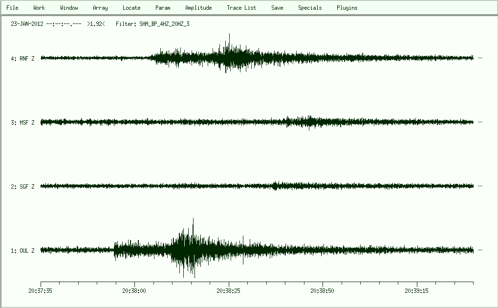Open the Array menu
Viewport: 498px width, 308px height.
tap(100, 8)
